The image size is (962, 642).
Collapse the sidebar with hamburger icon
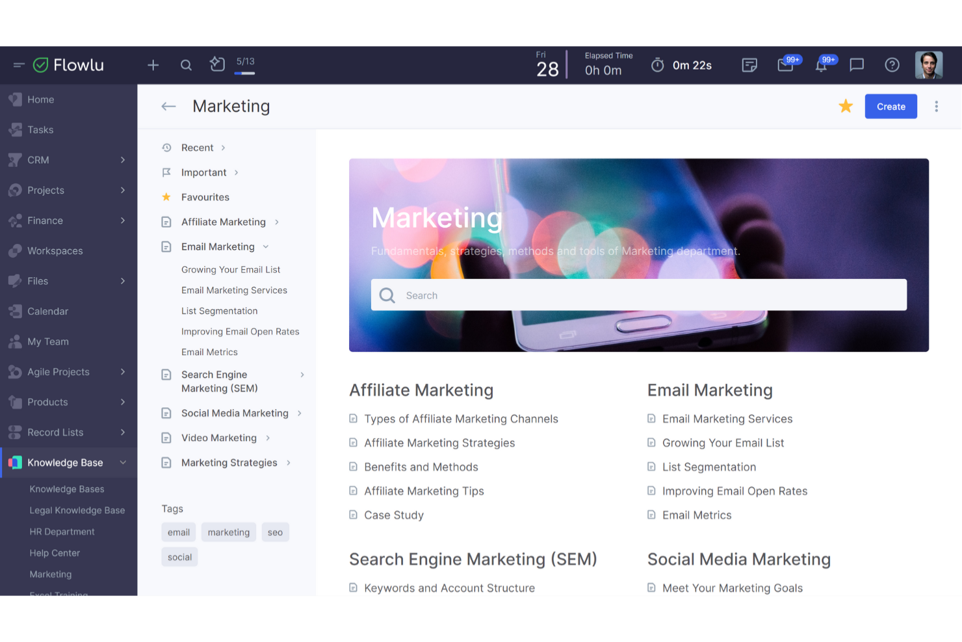tap(19, 65)
